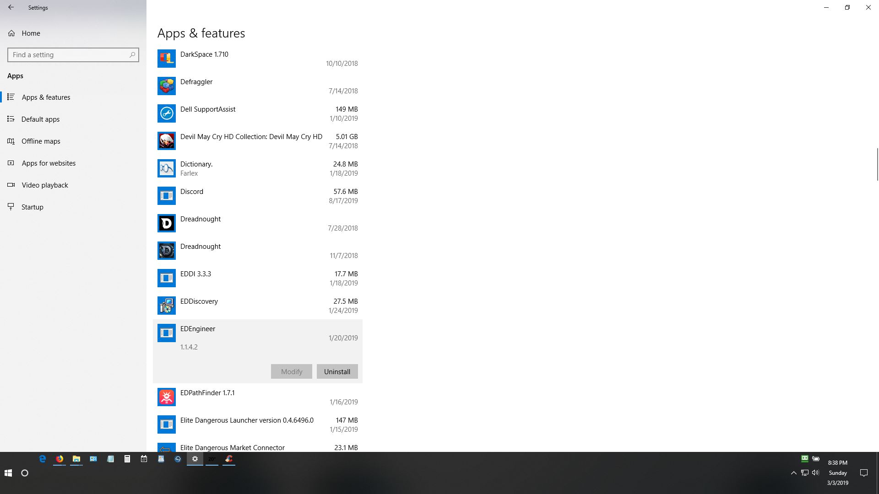Click the Devil May Cry HD icon
879x494 pixels.
pos(167,141)
